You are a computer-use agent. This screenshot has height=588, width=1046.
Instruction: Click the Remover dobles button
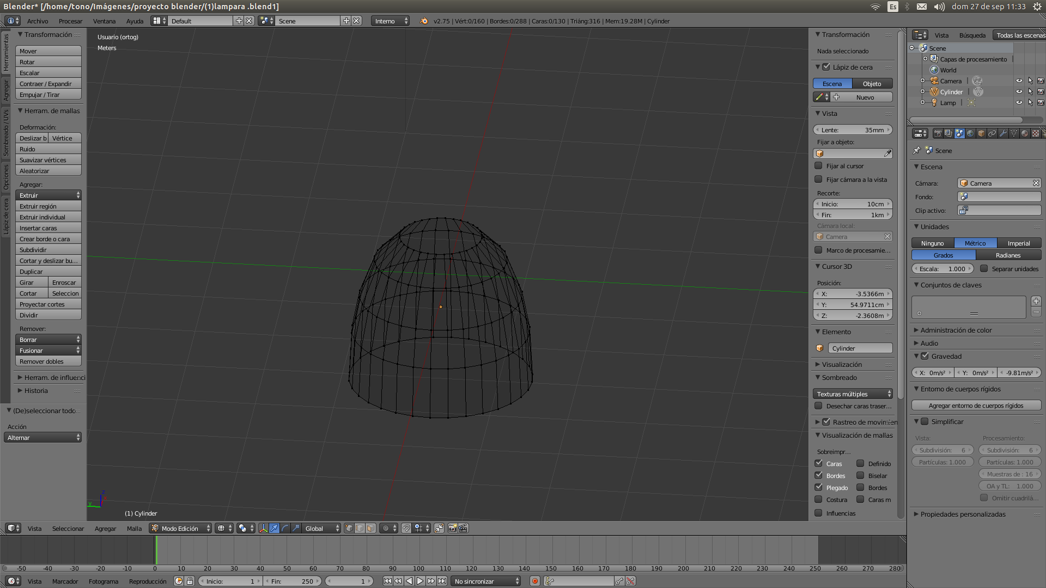[48, 362]
